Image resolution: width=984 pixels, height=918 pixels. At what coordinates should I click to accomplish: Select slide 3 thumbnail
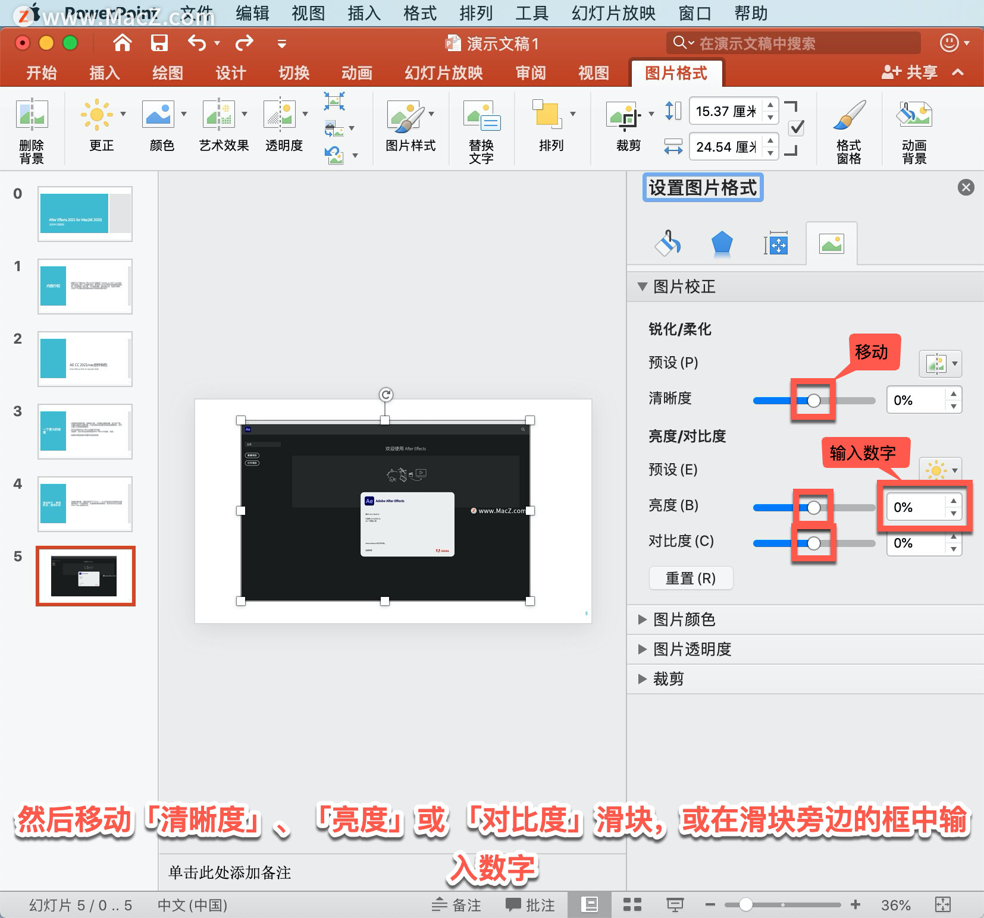tap(85, 431)
